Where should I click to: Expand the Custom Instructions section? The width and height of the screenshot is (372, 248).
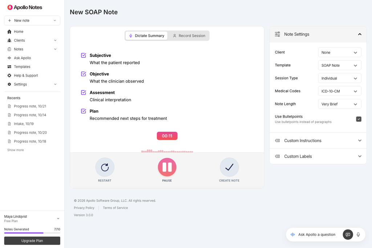(318, 141)
